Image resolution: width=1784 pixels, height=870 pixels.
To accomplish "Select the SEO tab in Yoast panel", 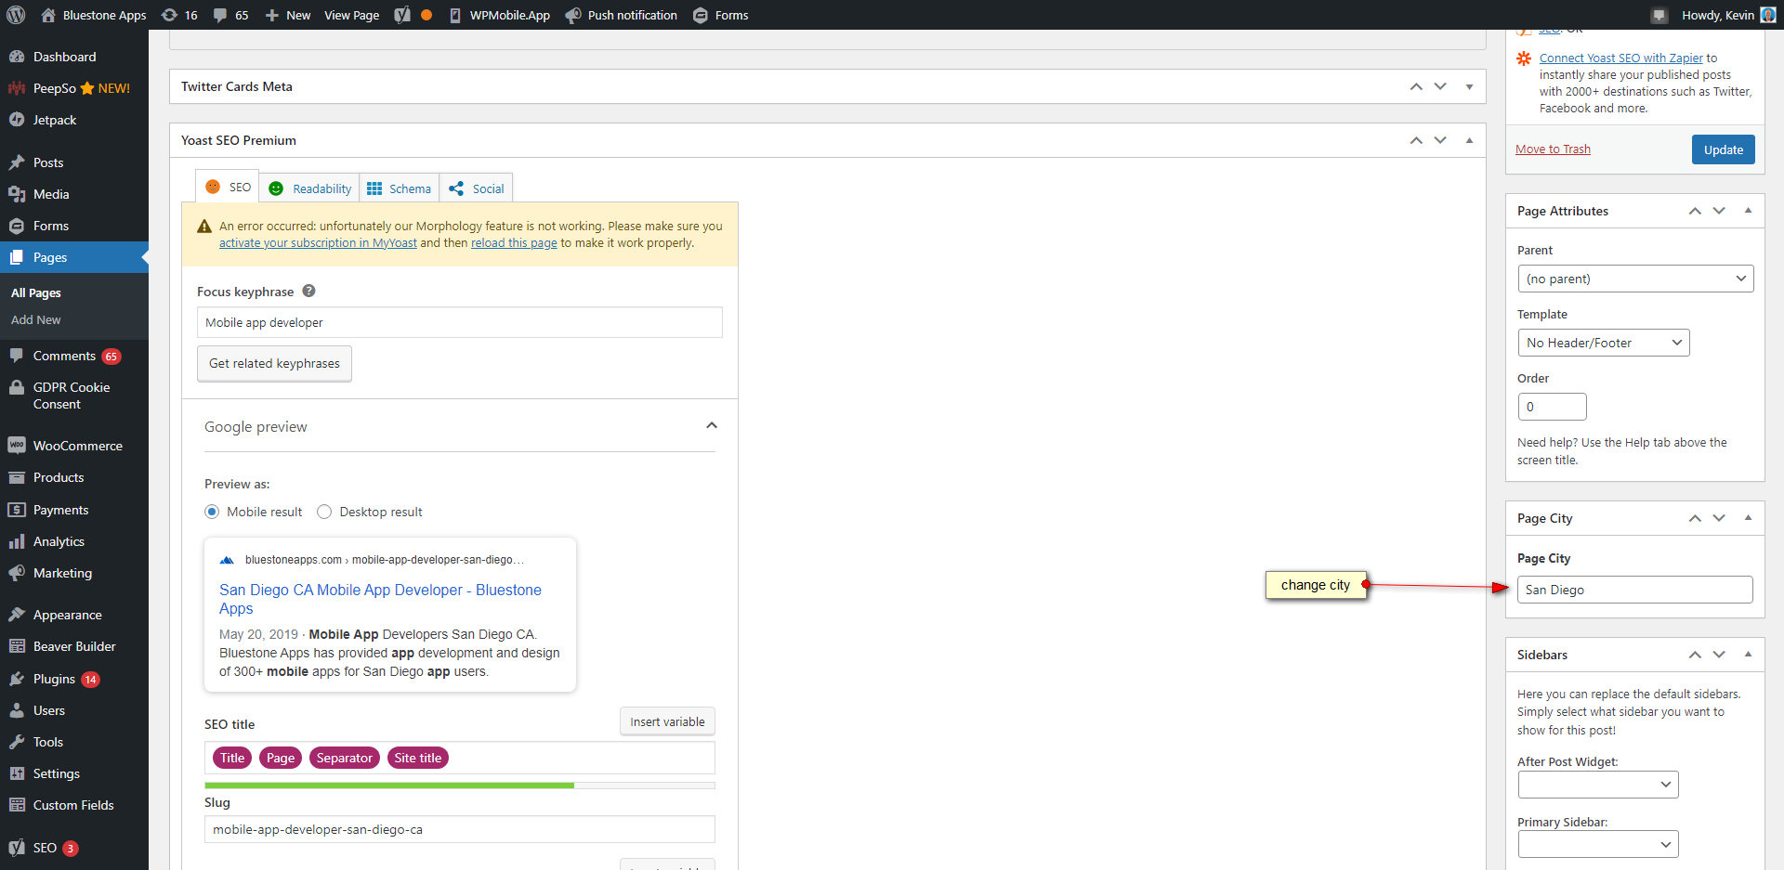I will coord(228,187).
